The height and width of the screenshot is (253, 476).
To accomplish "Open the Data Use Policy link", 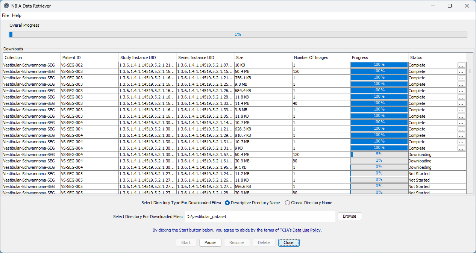I will [x=306, y=230].
